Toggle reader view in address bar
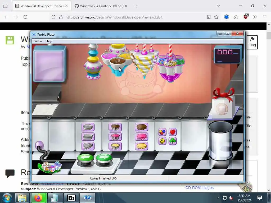The width and height of the screenshot is (271, 203). pos(209,17)
